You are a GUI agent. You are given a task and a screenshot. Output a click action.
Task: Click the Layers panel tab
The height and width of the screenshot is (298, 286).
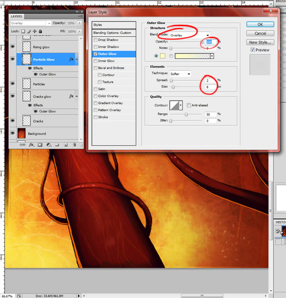pyautogui.click(x=17, y=17)
